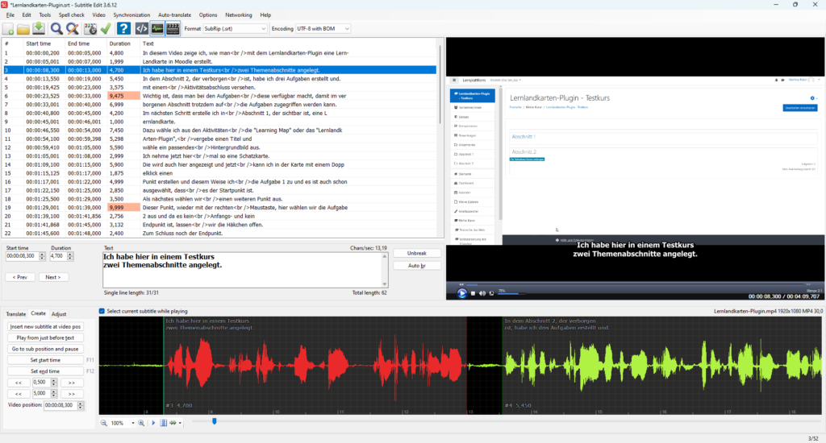The width and height of the screenshot is (826, 443).
Task: Open Help via the blue question mark icon
Action: pos(123,29)
